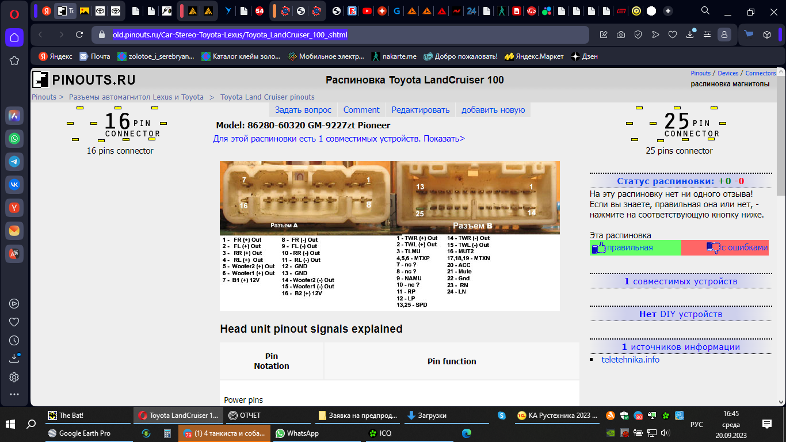Open downloads panel in sidebar
The width and height of the screenshot is (786, 442).
click(14, 359)
